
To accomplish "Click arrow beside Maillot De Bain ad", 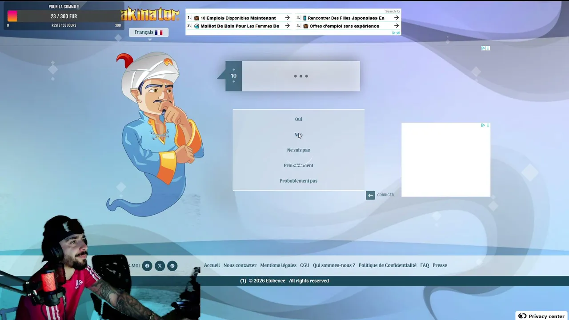I will coord(287,26).
